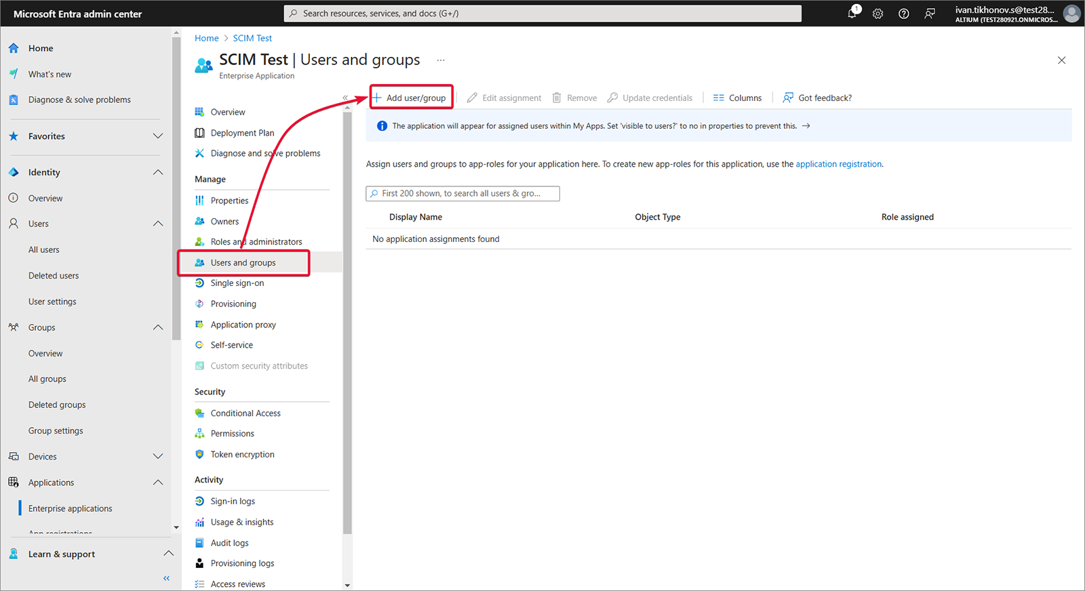Click the Token encryption shield icon
Screen dimensions: 1085x591
coord(199,454)
